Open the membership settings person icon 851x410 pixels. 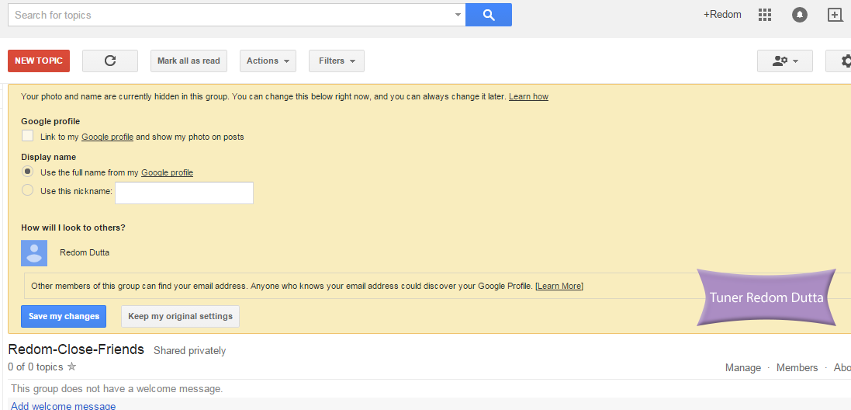click(784, 61)
